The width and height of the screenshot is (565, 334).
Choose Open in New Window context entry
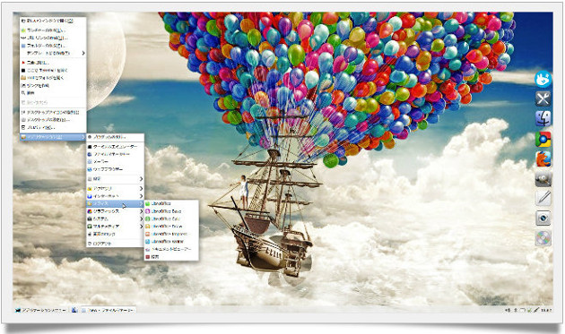53,21
